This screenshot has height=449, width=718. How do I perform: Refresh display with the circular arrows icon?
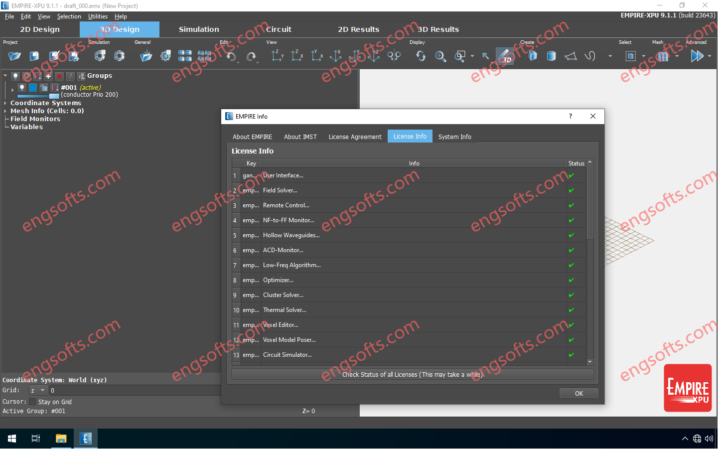421,56
